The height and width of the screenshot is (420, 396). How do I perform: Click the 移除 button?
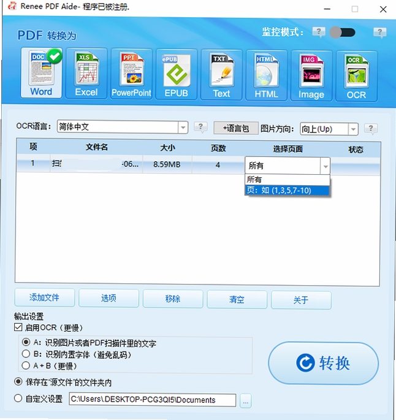click(x=173, y=299)
